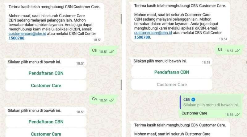
Task: Open quoted CBN reply 'Silakan pilih menu'
Action: pos(210,102)
